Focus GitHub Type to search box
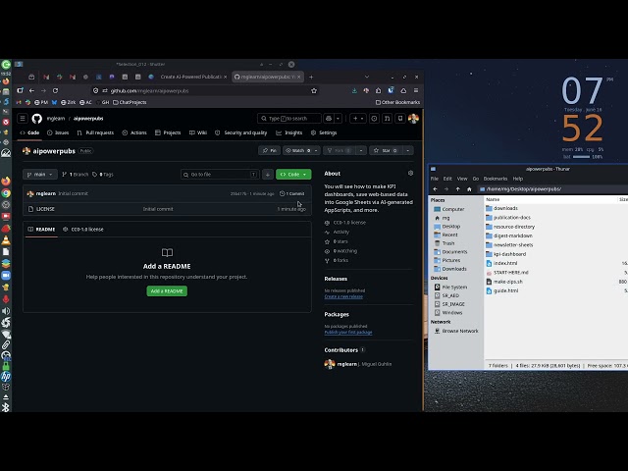Screen dimensions: 628x471 click(288, 118)
